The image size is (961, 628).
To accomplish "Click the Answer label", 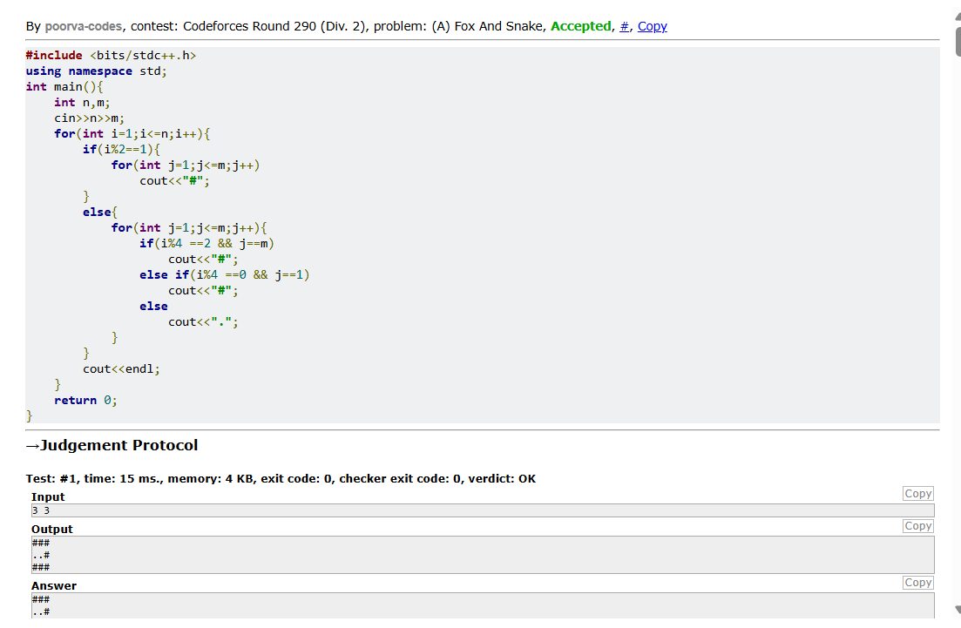I will pos(54,585).
